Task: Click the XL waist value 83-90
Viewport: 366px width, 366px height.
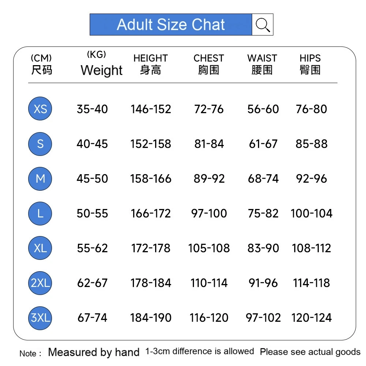Action: (263, 248)
